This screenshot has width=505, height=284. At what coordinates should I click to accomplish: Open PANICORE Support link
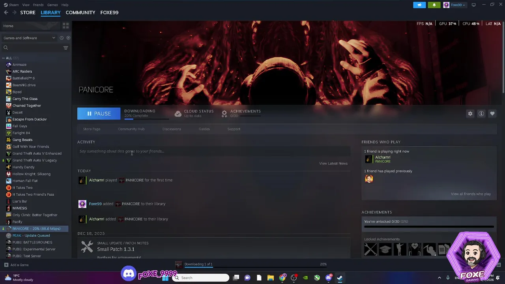pyautogui.click(x=234, y=129)
